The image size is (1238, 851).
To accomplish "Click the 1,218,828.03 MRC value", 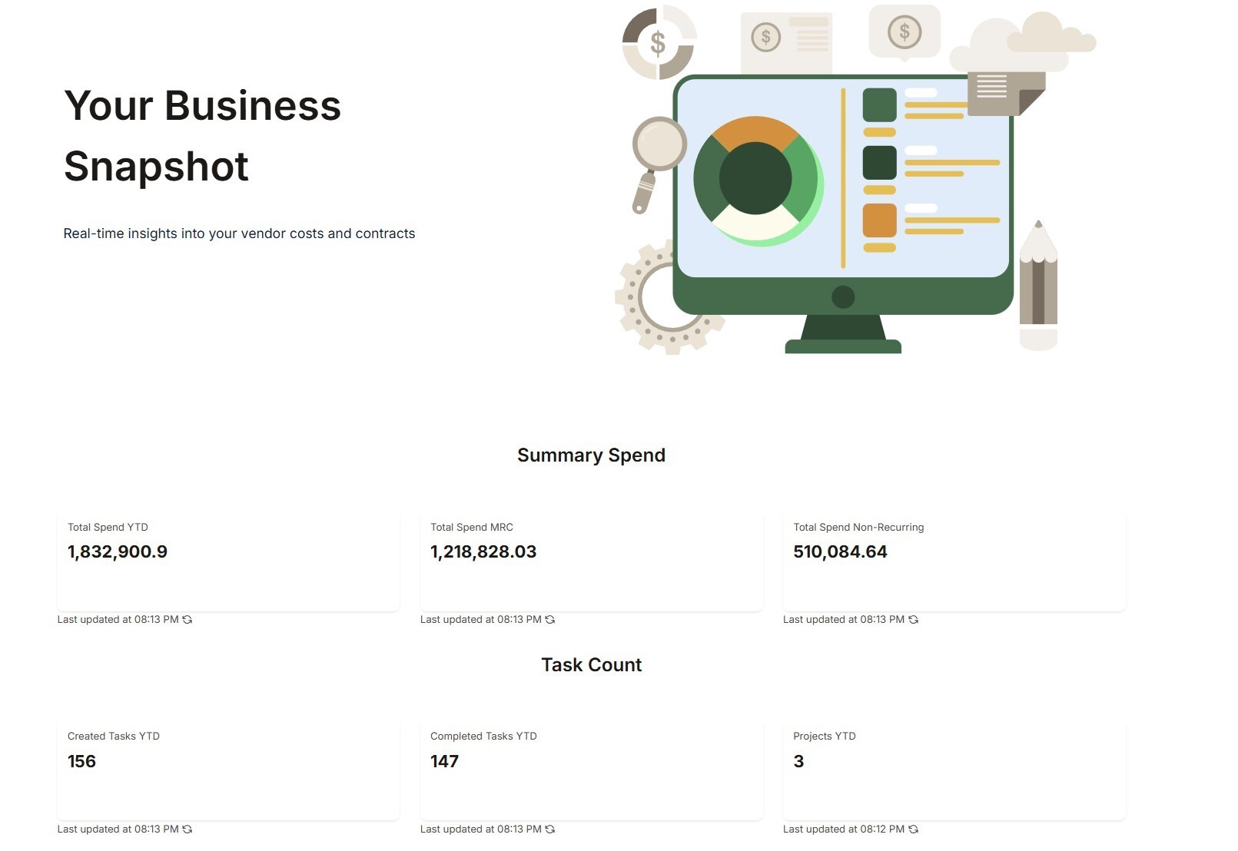I will click(483, 552).
